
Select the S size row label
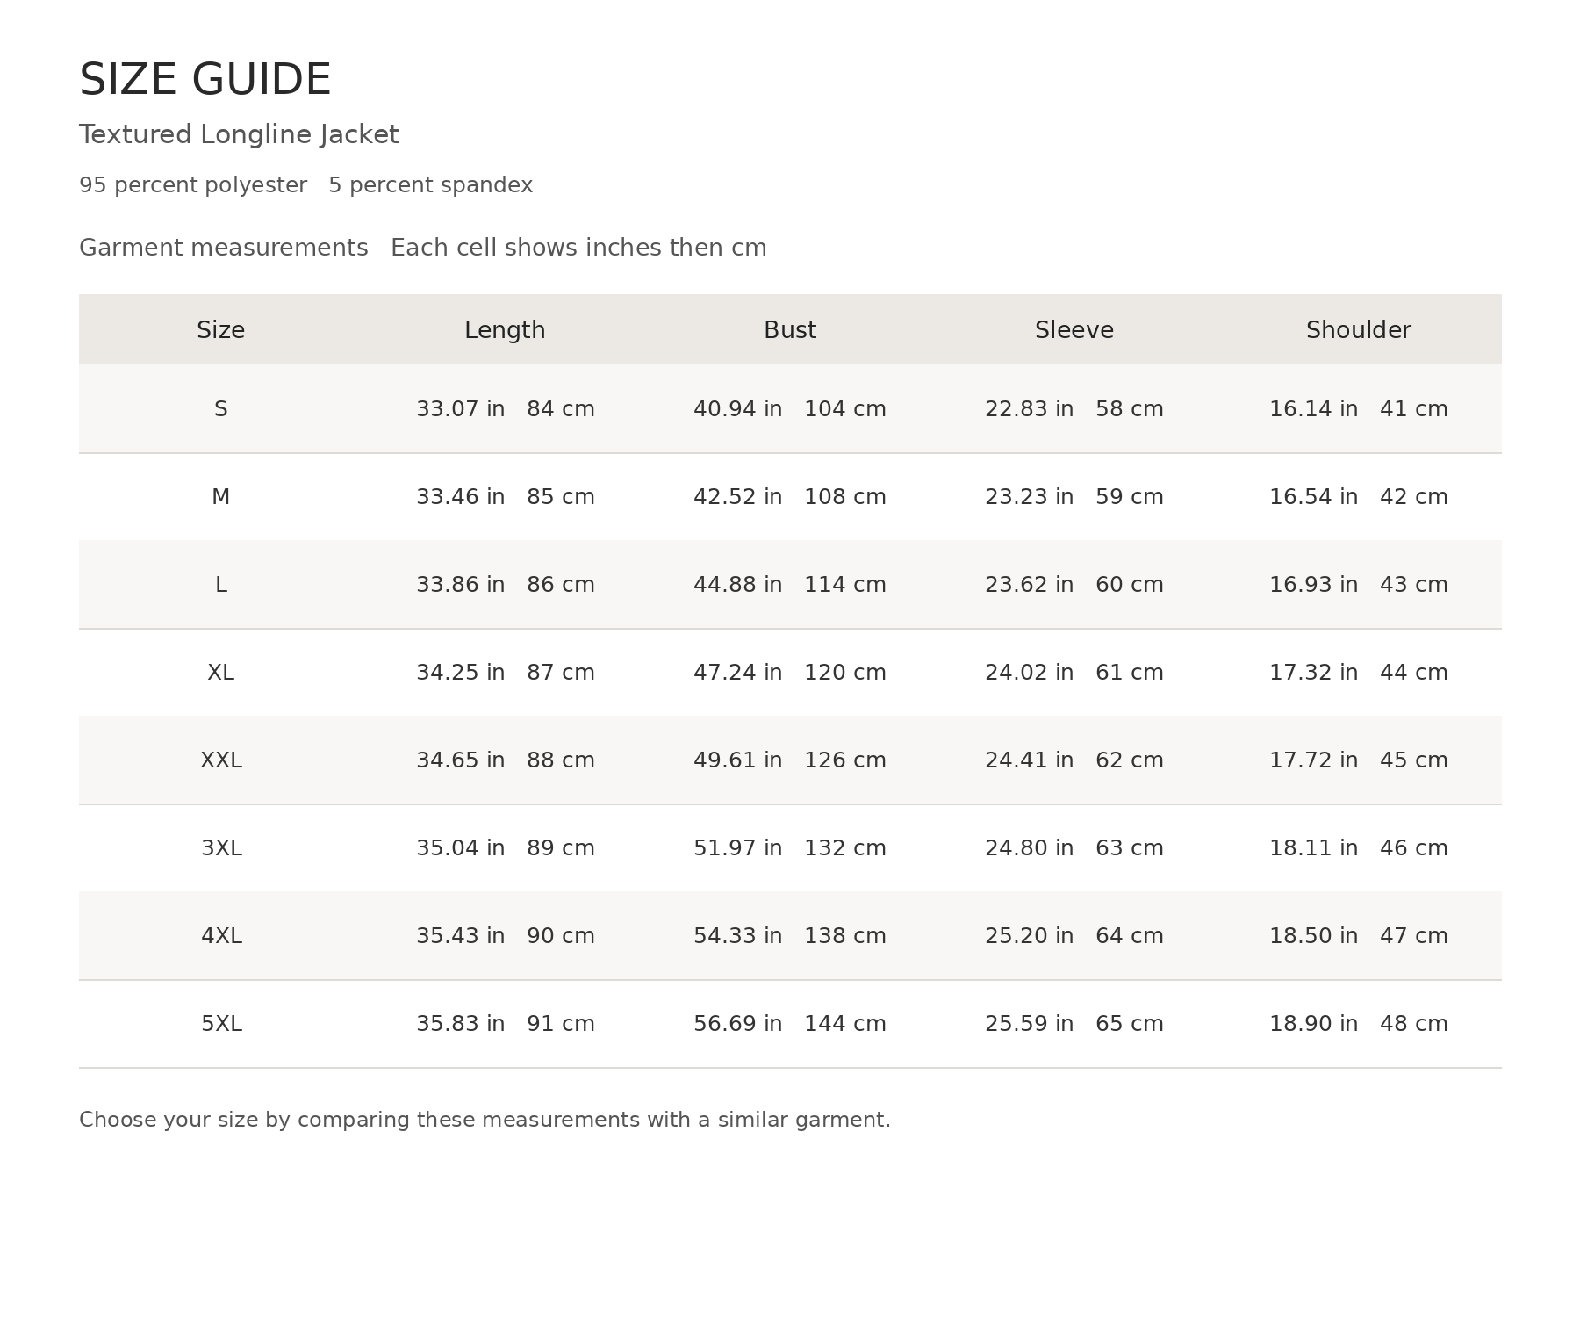tap(221, 409)
